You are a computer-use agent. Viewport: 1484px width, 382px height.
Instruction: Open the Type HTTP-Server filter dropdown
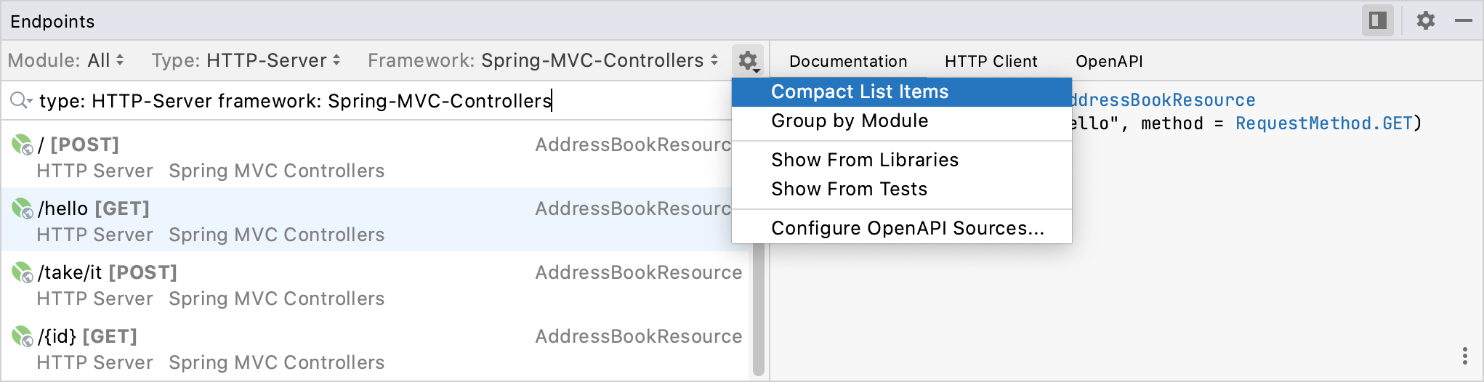(x=246, y=60)
